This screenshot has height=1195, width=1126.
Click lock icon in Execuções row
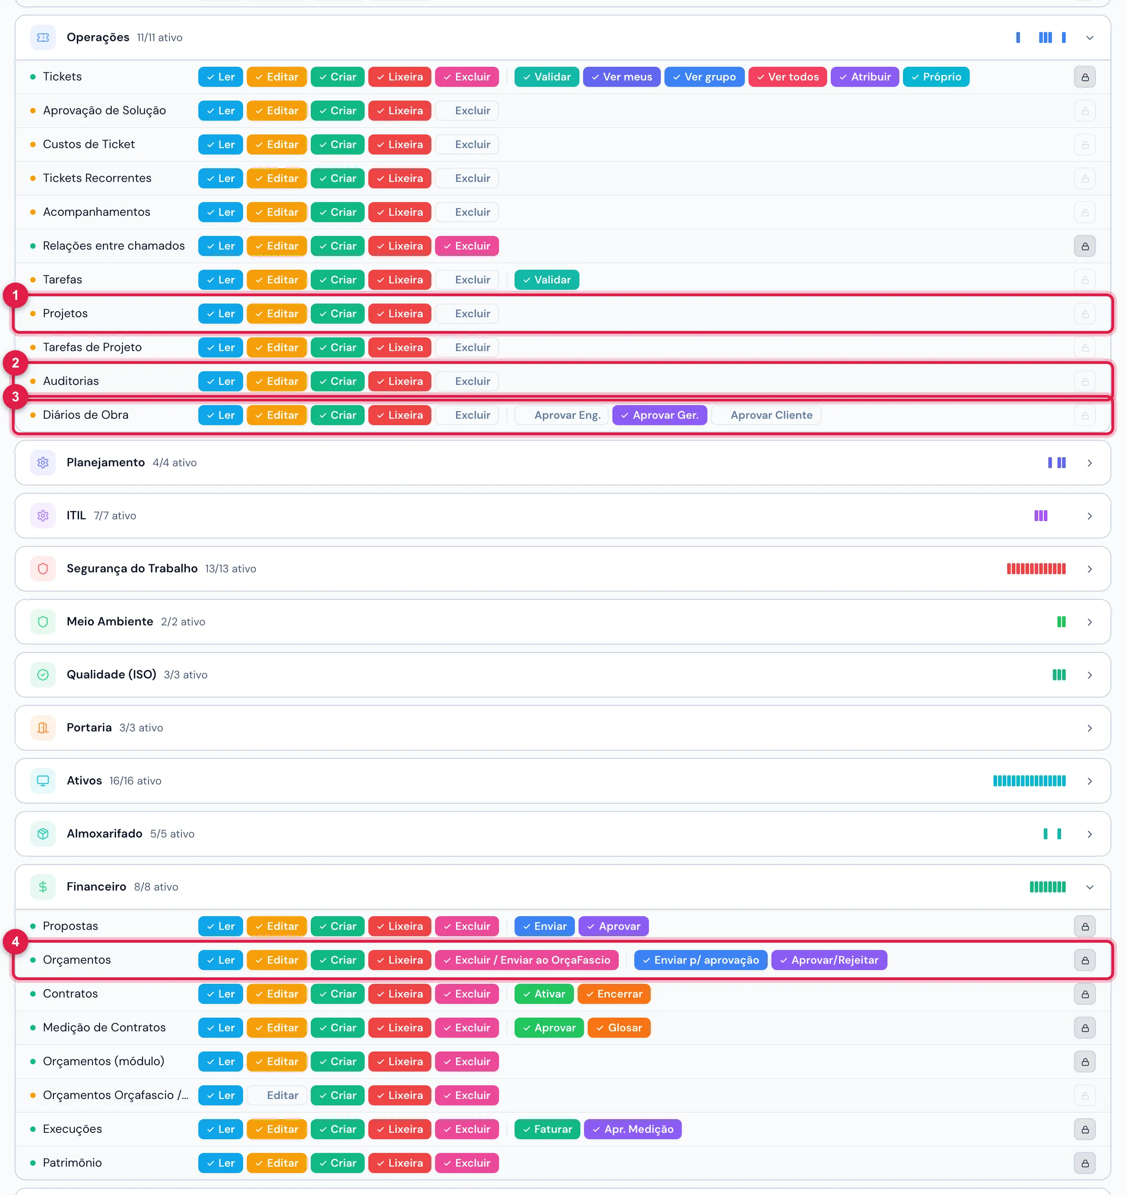pyautogui.click(x=1084, y=1130)
